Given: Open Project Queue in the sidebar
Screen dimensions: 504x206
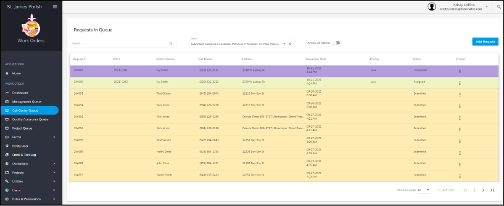Looking at the screenshot, I should pos(22,128).
